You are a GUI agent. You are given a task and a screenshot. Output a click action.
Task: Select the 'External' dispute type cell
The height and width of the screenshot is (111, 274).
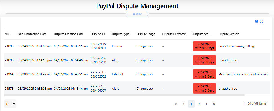(117, 74)
